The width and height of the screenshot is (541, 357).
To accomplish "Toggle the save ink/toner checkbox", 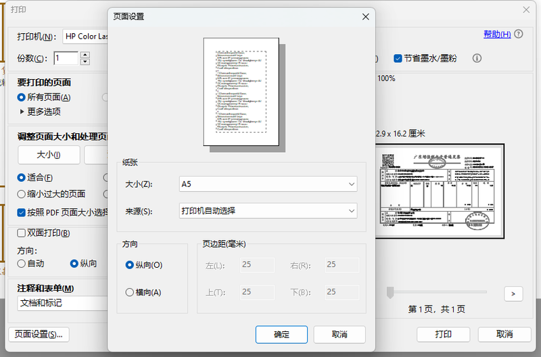I will click(398, 58).
